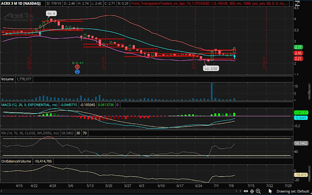Click the green 0.06137 MACD bubble

tap(301, 113)
